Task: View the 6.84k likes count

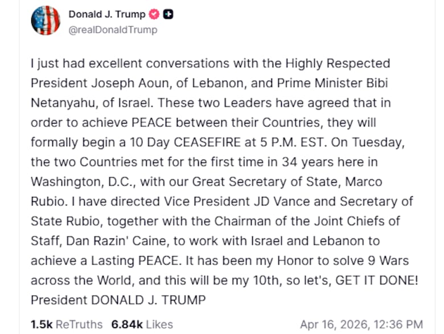Action: point(127,324)
